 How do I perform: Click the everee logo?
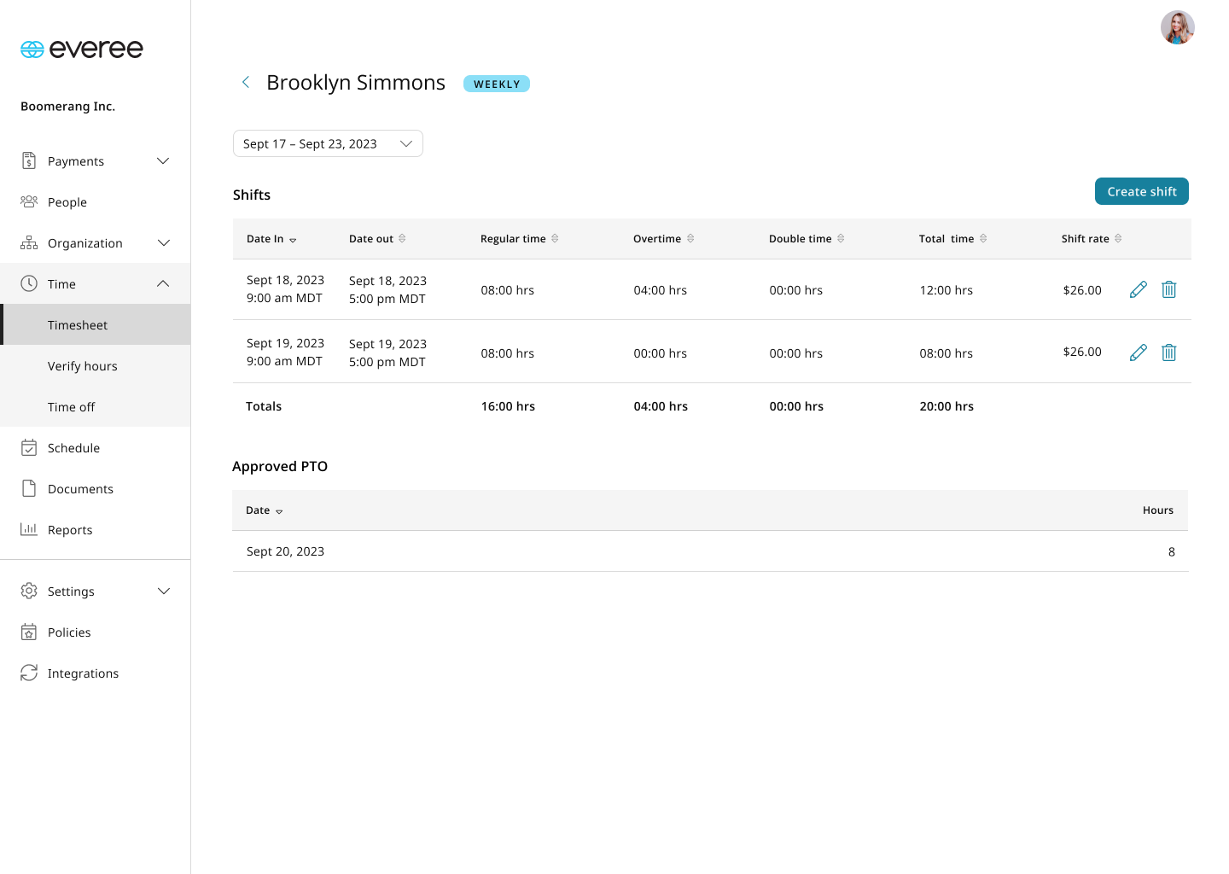(x=82, y=50)
